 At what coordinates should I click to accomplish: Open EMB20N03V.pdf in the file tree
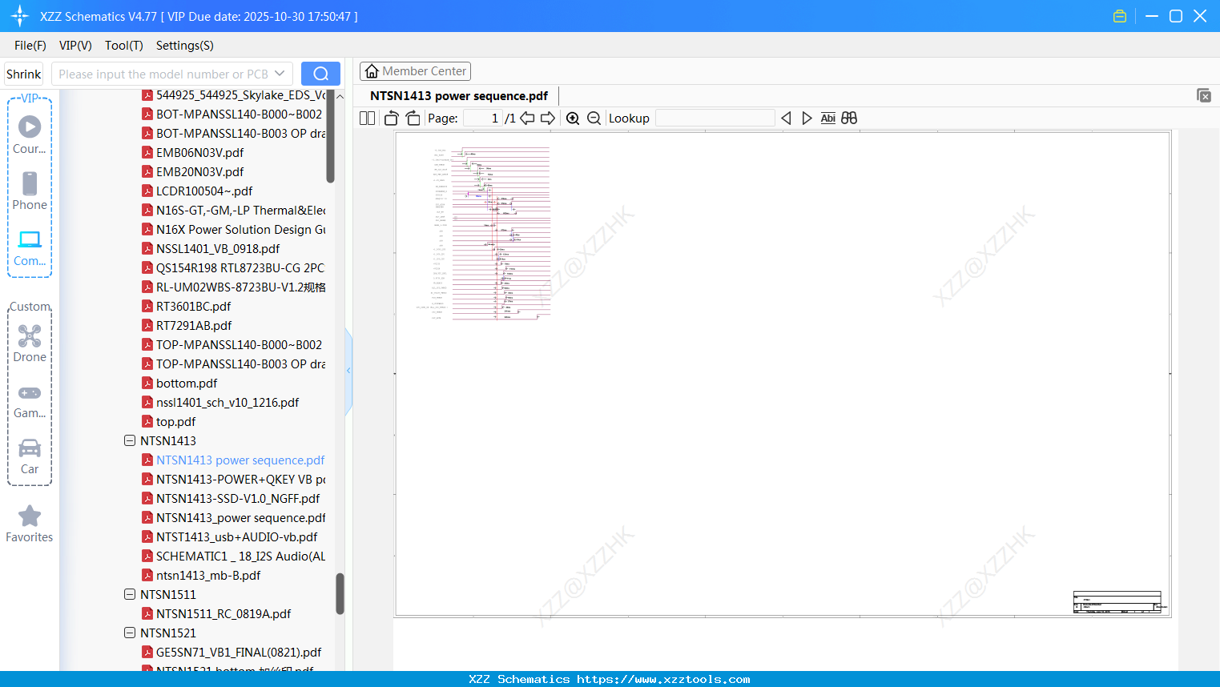[x=199, y=171]
